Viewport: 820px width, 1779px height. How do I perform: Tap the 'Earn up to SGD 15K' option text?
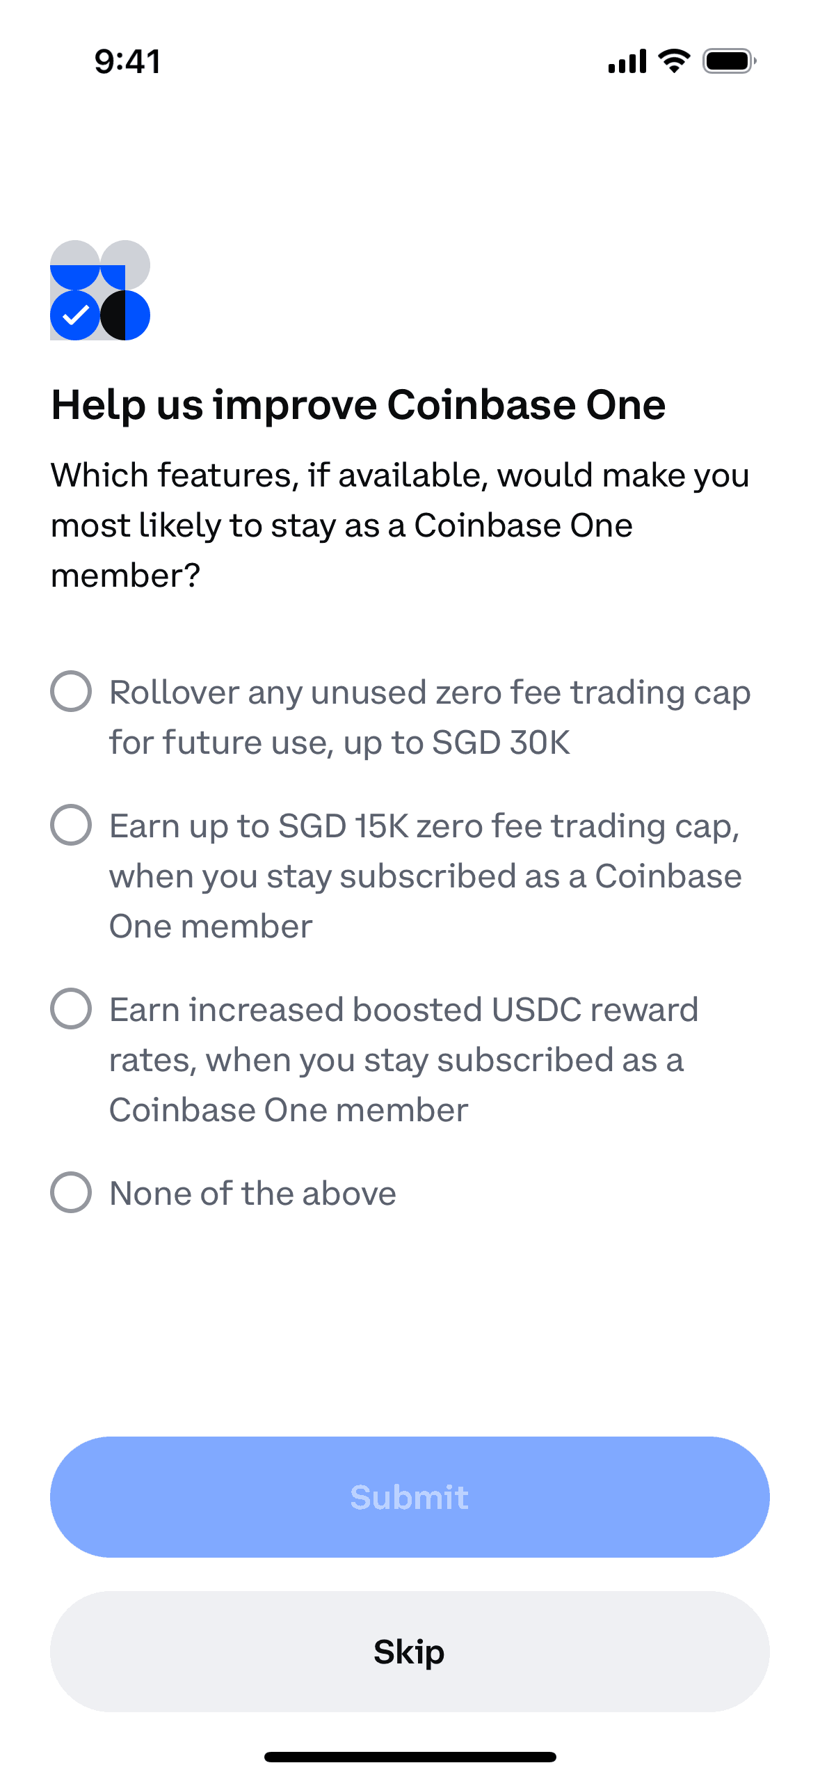coord(425,876)
